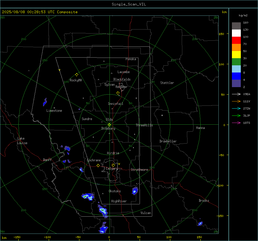Click the Brooks map label

tap(204, 201)
